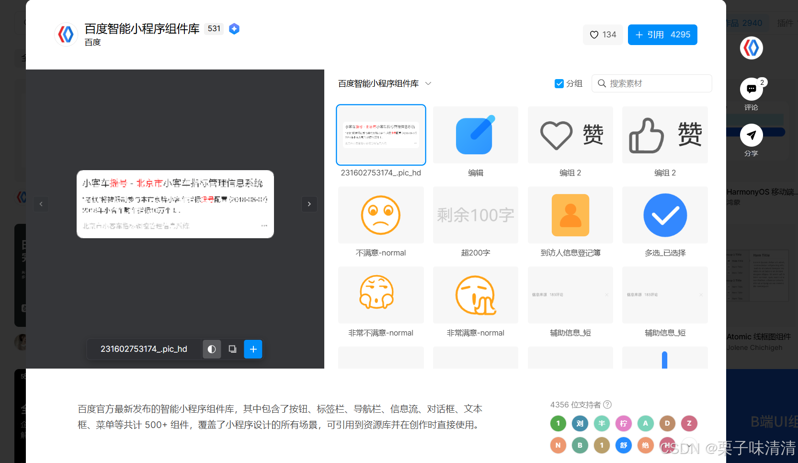Click the Baidu logo avatar in header
Screen dimensions: 798x463
point(66,35)
